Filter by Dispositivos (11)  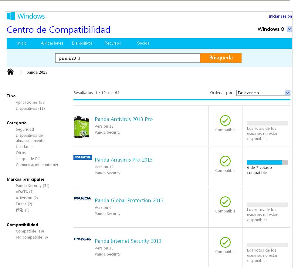coord(30,109)
